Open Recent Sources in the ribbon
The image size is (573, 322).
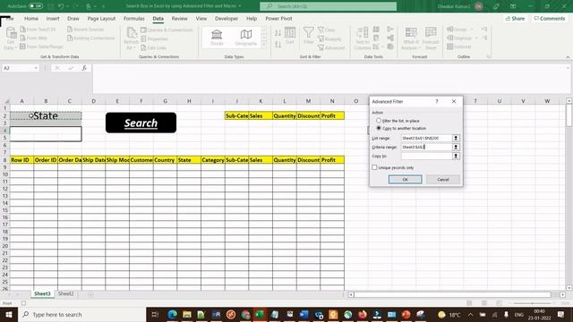pyautogui.click(x=86, y=30)
